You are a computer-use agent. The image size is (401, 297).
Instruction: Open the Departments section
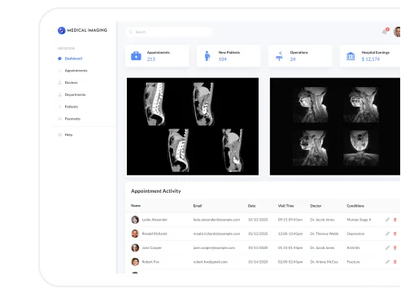(x=75, y=94)
